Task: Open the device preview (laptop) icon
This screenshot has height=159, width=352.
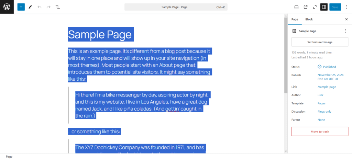Action: coord(296,7)
